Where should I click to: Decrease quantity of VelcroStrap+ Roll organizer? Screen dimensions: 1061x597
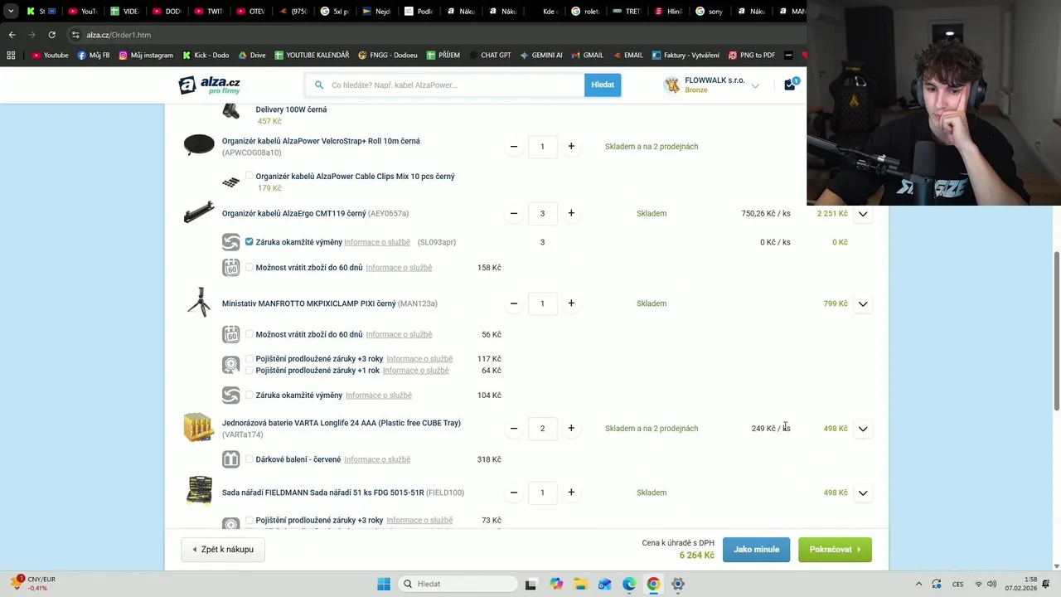[514, 146]
